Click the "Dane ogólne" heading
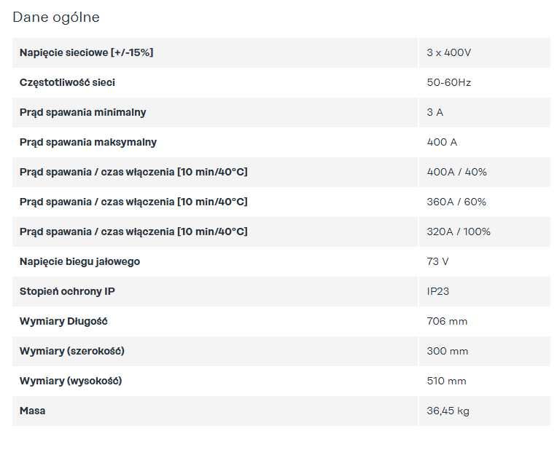 [56, 17]
